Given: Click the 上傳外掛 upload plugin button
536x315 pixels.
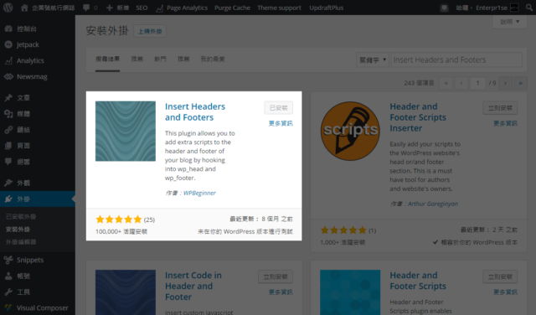Looking at the screenshot, I should (x=150, y=31).
